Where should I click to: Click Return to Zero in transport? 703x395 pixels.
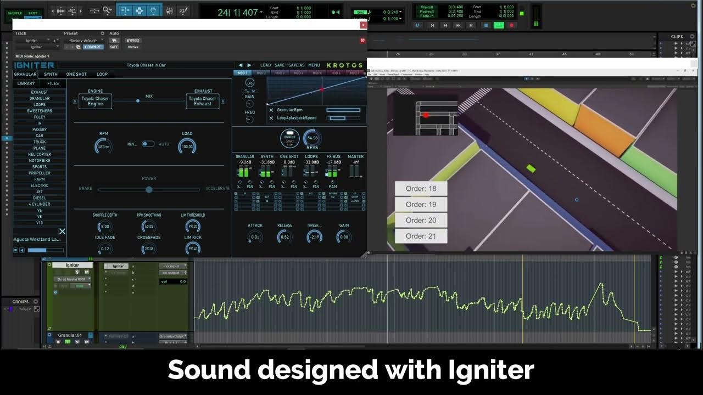coord(432,25)
